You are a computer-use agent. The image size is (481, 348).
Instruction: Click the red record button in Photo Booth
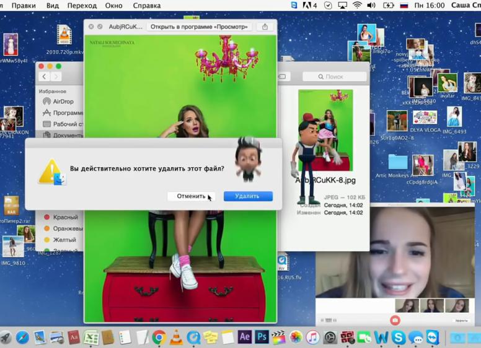pos(395,320)
